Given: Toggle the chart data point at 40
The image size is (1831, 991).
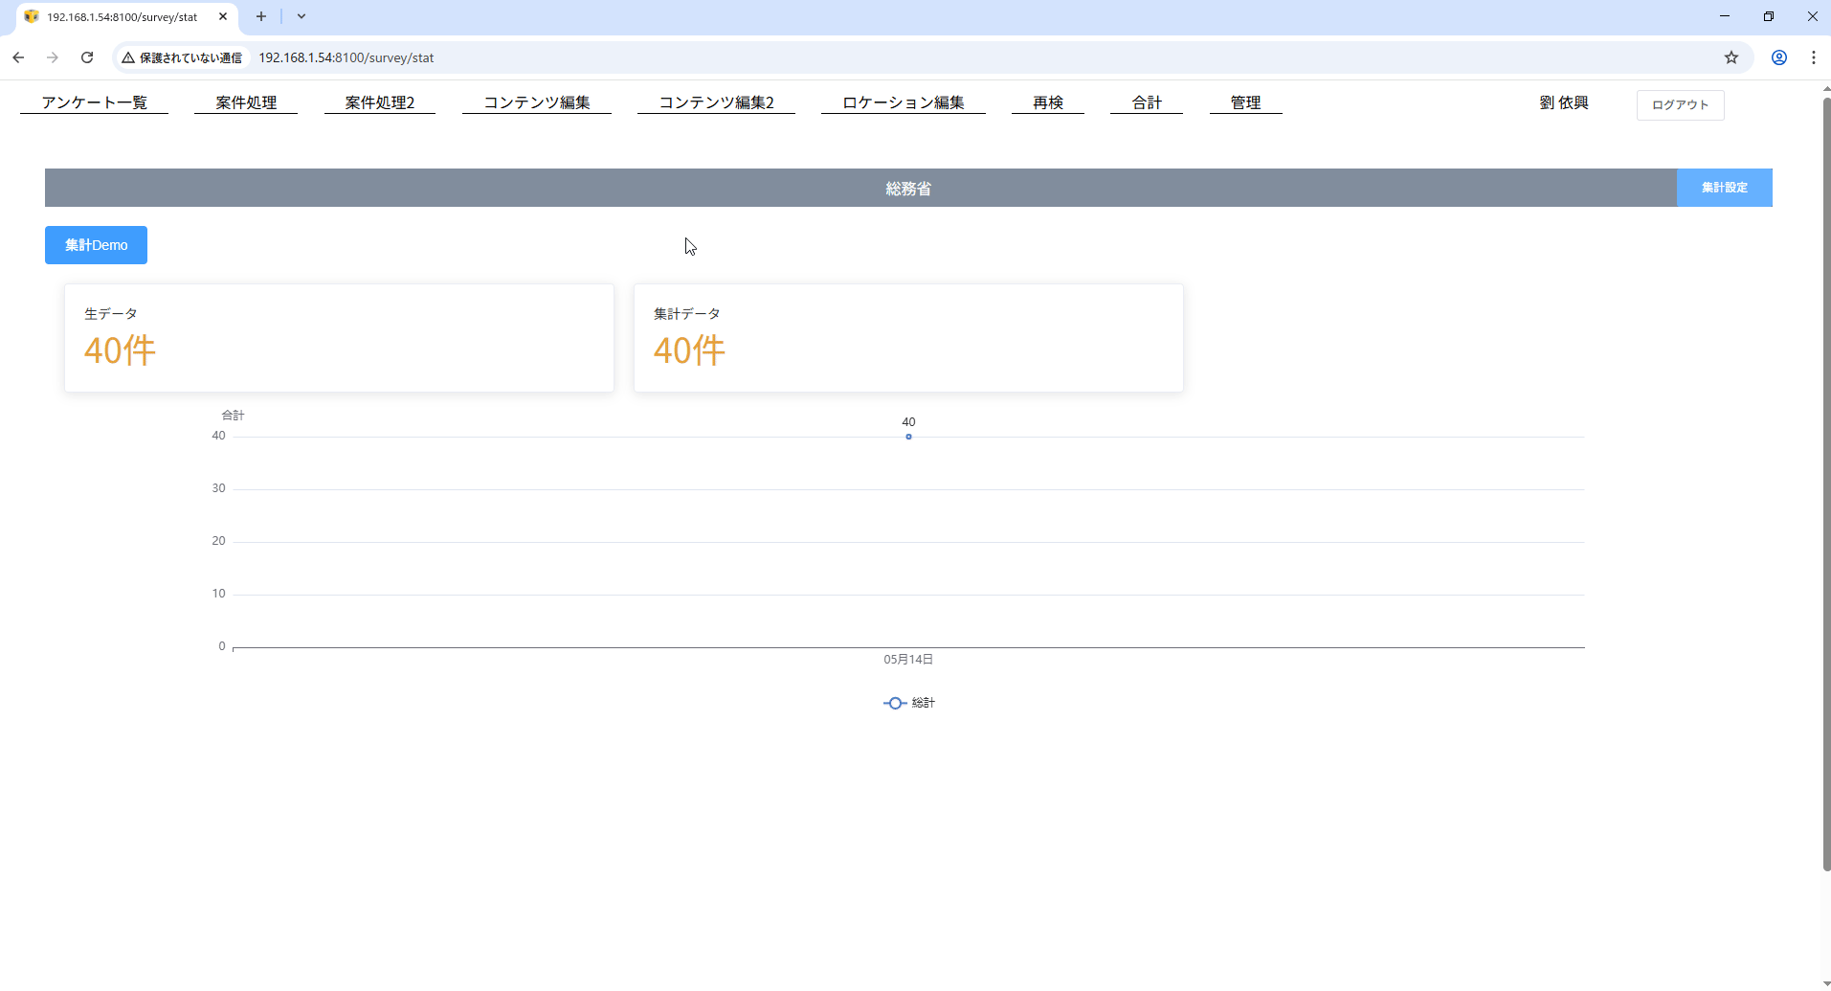Looking at the screenshot, I should [x=908, y=437].
